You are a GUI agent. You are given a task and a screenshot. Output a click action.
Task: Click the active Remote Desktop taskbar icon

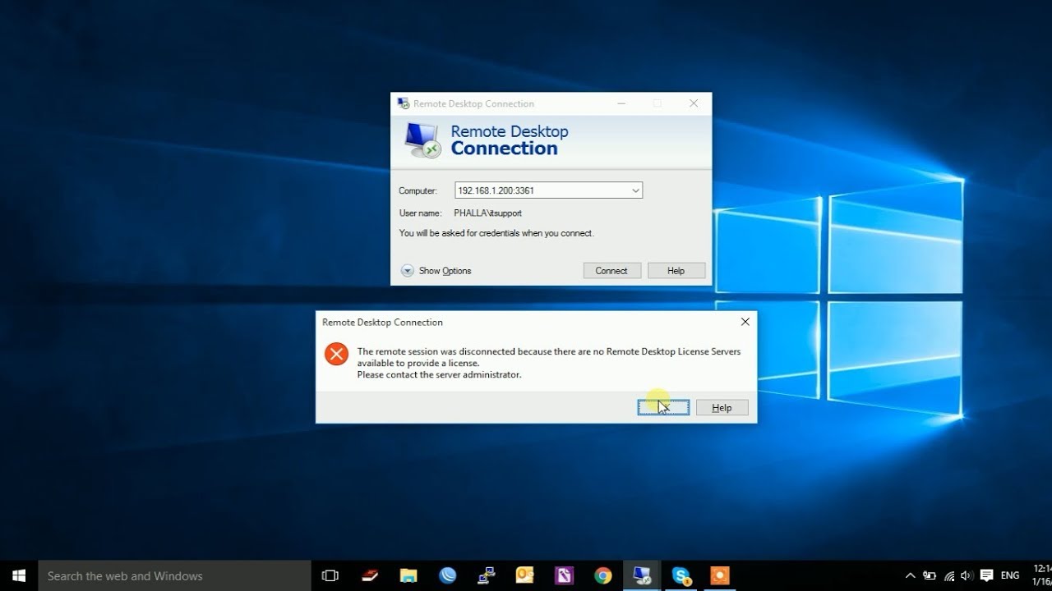click(642, 575)
